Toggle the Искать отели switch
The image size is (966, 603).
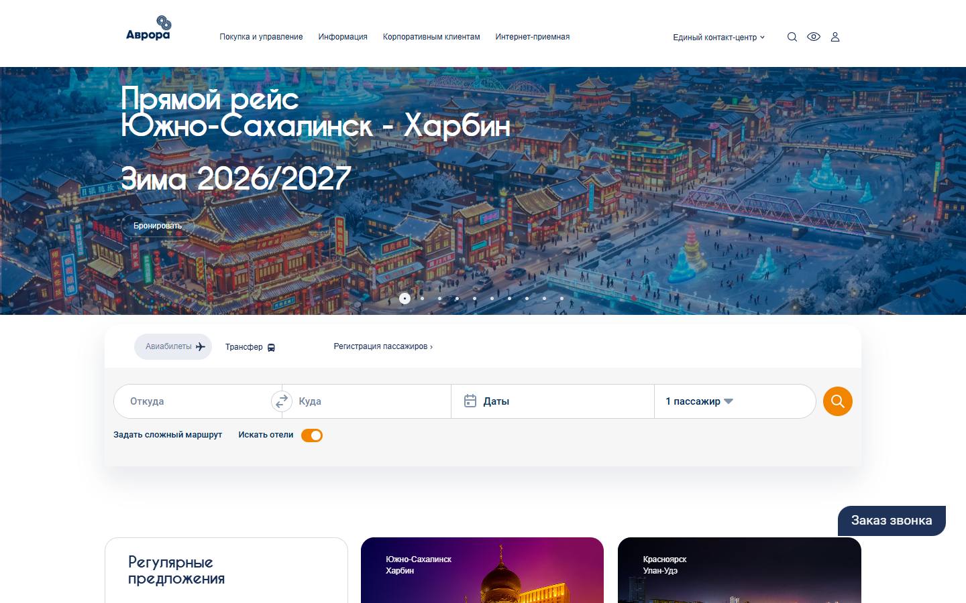[312, 435]
